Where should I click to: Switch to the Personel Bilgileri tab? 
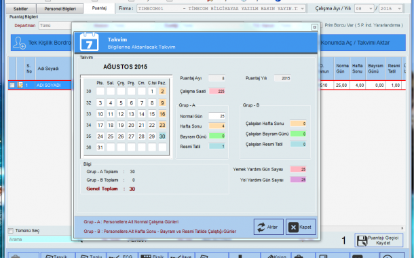(x=60, y=9)
